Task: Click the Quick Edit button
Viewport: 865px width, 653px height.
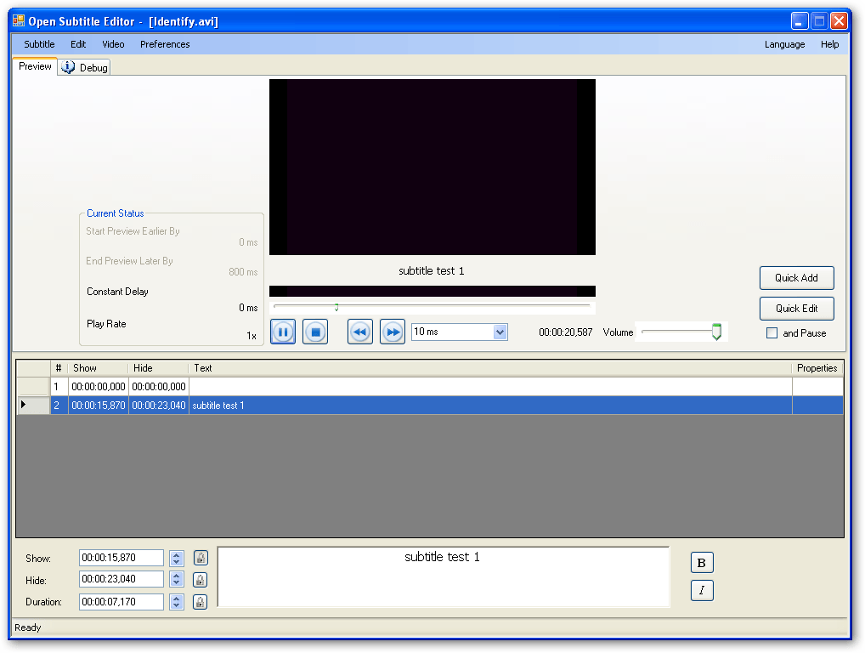Action: click(796, 309)
